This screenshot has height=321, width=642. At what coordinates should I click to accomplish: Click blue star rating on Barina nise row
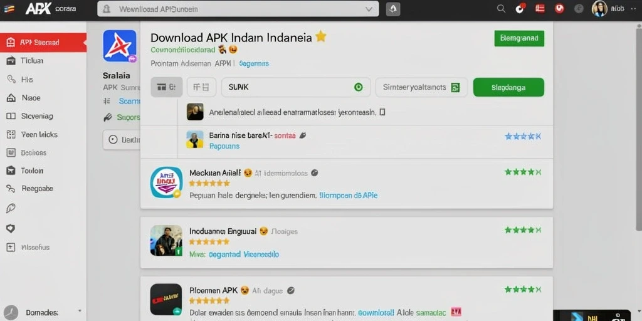[523, 136]
